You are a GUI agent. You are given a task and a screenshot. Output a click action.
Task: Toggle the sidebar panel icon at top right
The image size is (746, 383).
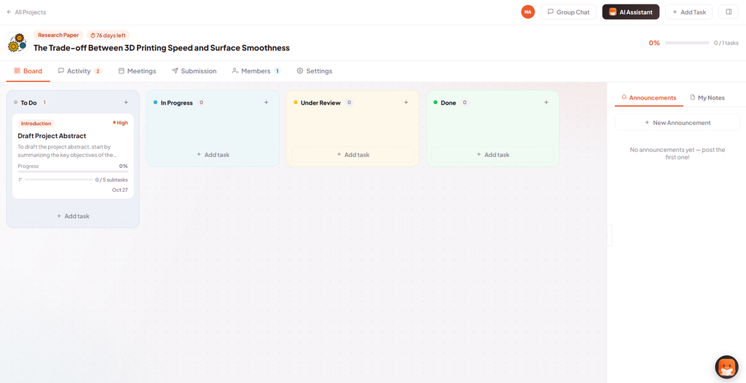coord(729,12)
